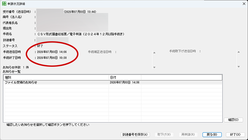Click down arrow of 手続補正送信日時 list
Screen dimensions: 248x140
tap(154, 67)
